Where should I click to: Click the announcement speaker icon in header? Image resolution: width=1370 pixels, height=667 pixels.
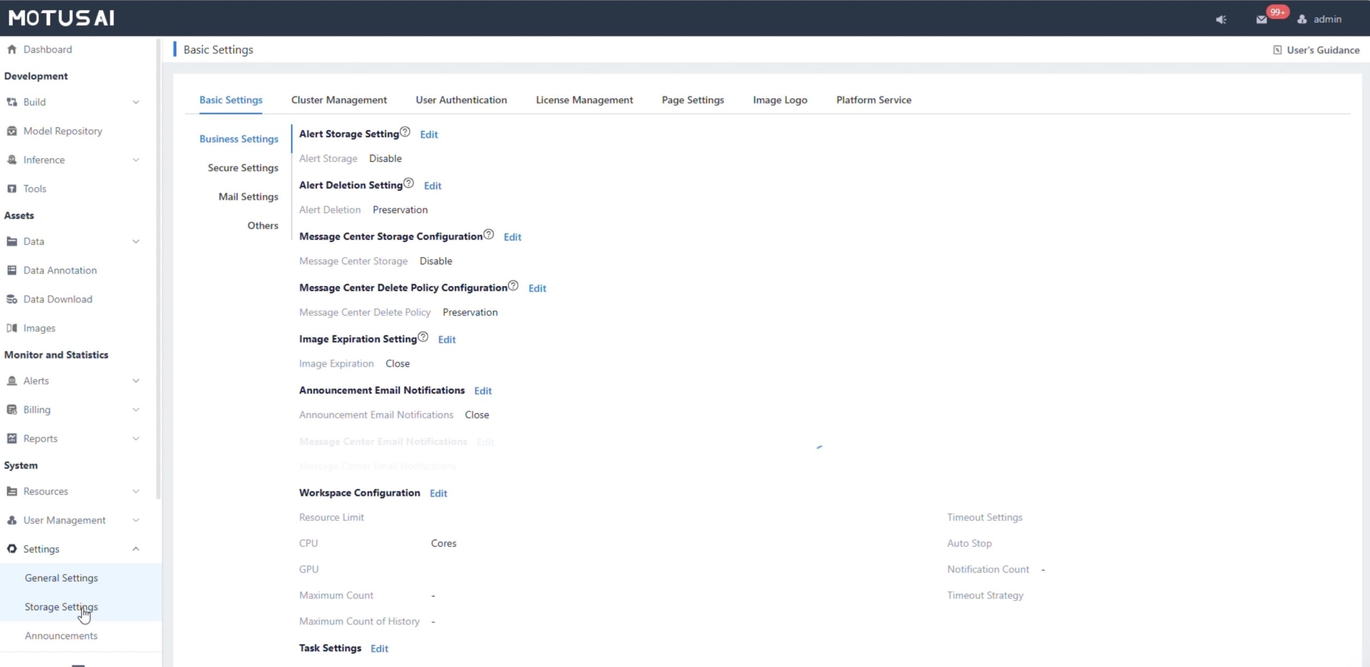tap(1221, 19)
